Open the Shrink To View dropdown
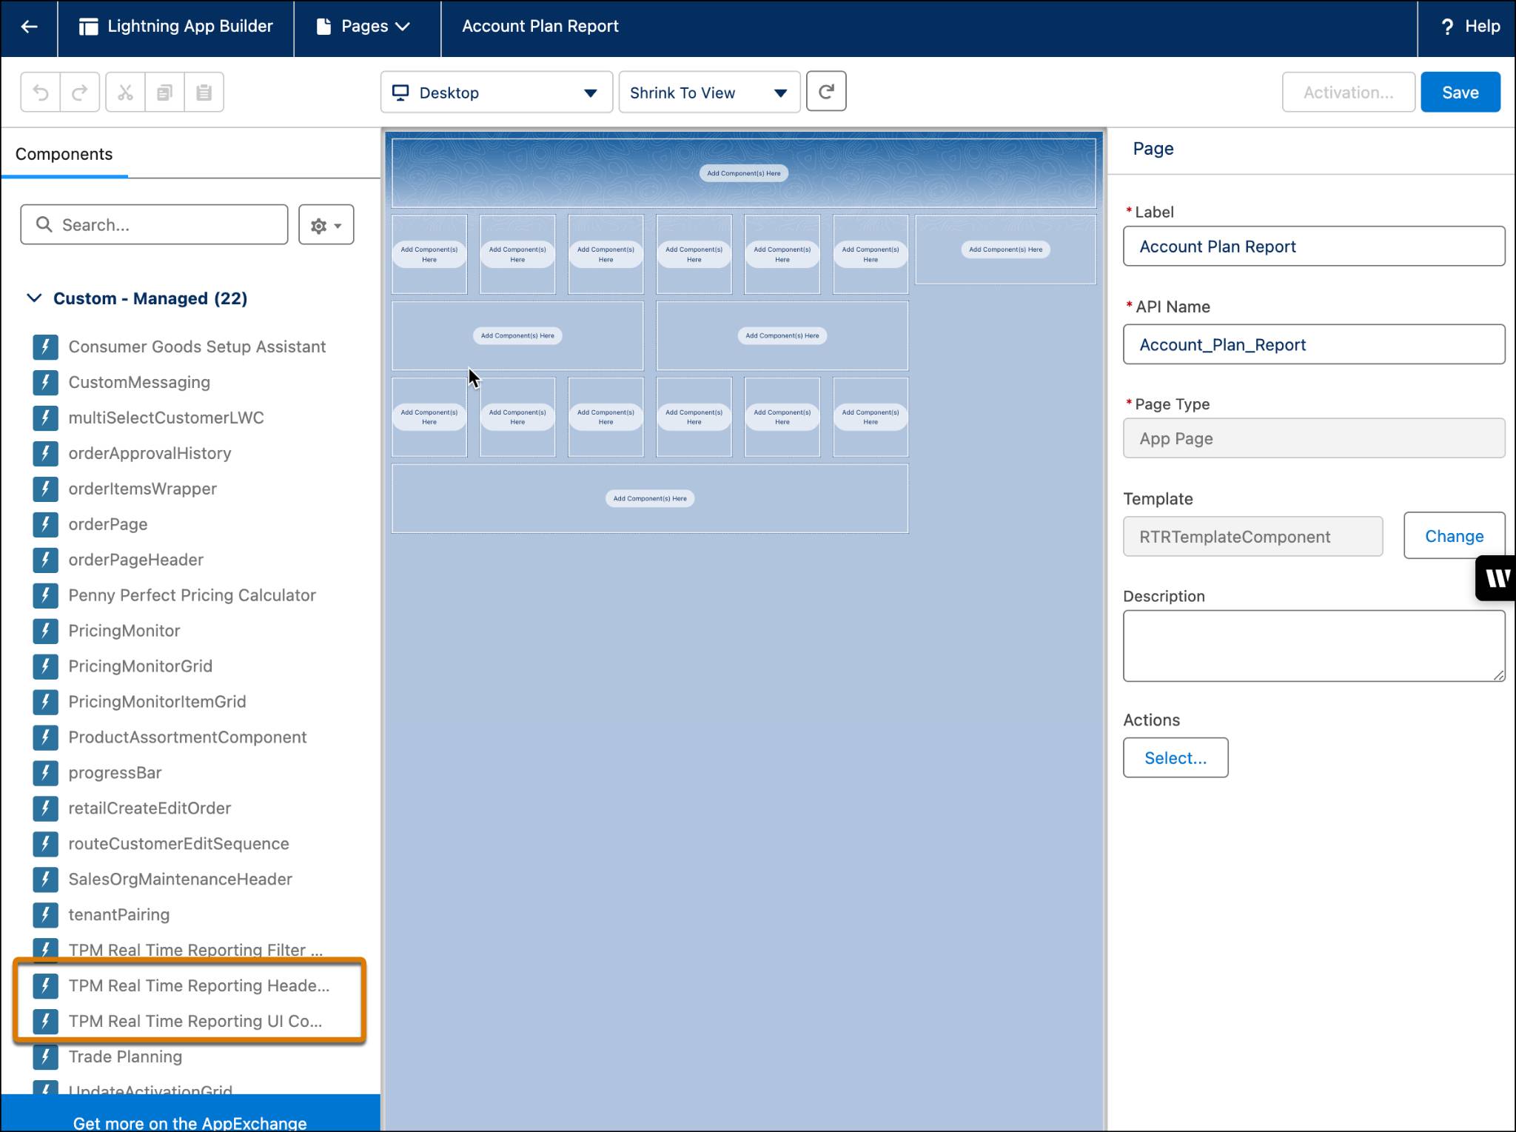This screenshot has height=1132, width=1516. point(709,93)
